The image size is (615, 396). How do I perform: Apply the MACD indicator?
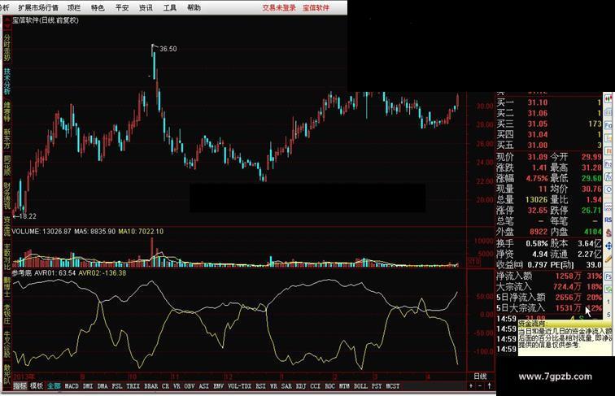[x=72, y=386]
